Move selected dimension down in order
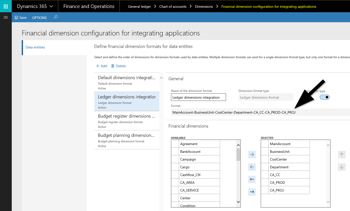Image resolution: width=350 pixels, height=211 pixels. tap(341, 167)
